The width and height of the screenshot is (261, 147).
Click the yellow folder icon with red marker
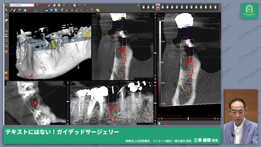pyautogui.click(x=54, y=5)
